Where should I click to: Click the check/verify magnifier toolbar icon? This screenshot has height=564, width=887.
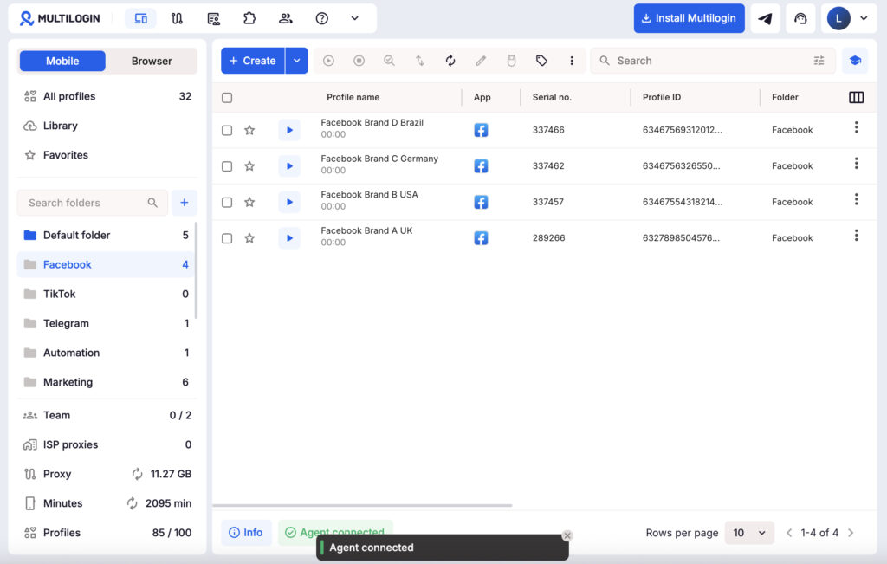pyautogui.click(x=389, y=61)
